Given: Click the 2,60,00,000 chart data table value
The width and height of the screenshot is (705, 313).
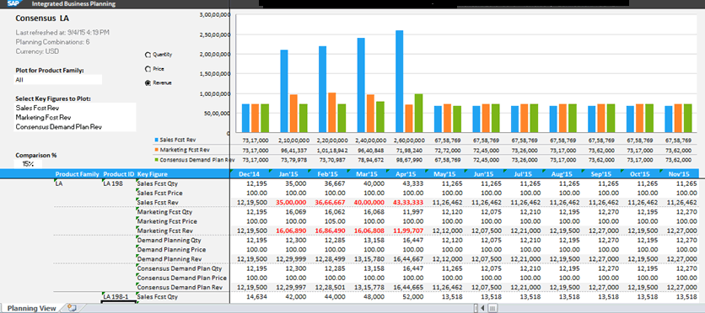Looking at the screenshot, I should click(408, 141).
